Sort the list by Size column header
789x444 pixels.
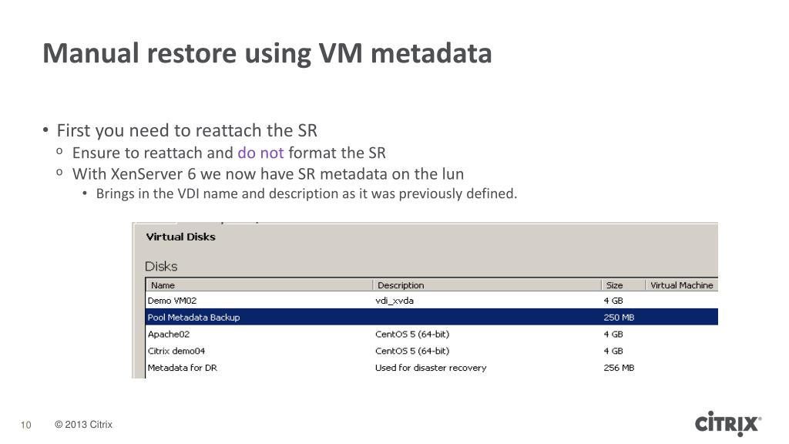(614, 285)
